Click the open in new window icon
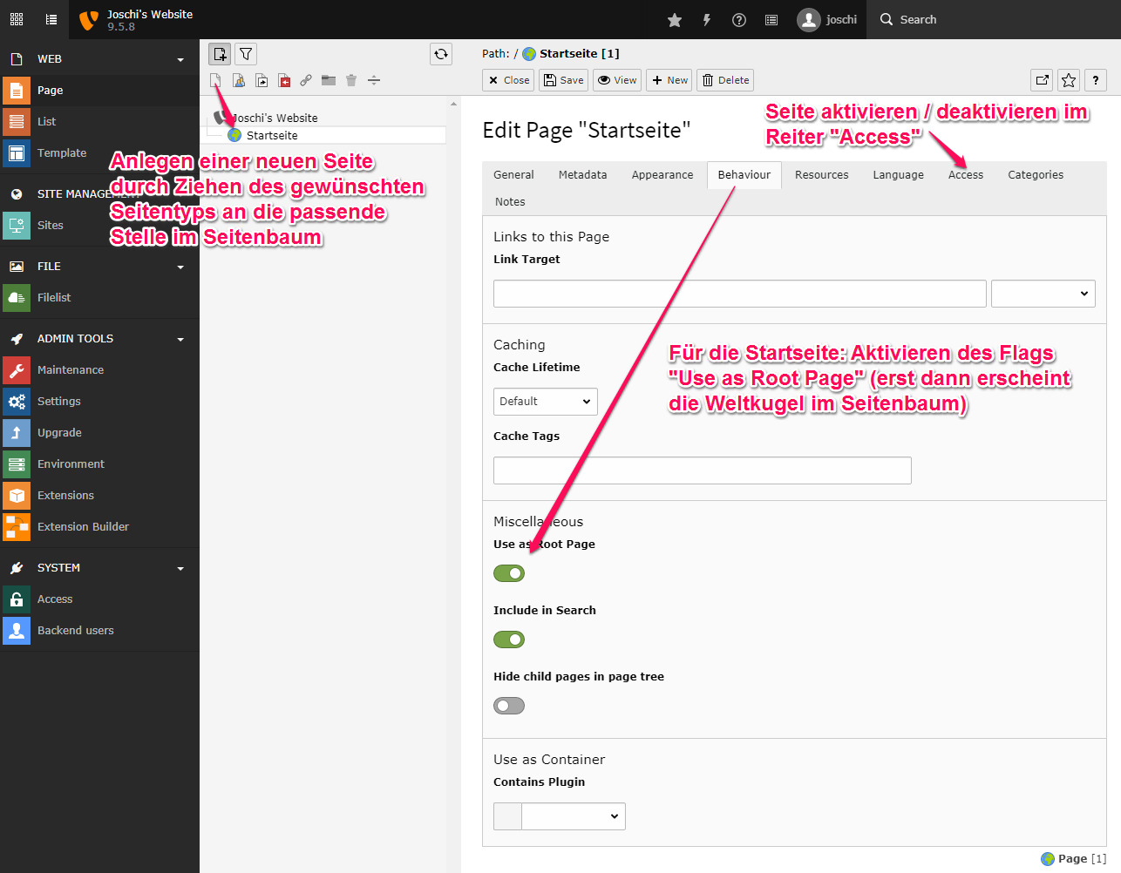This screenshot has width=1121, height=873. [1042, 80]
